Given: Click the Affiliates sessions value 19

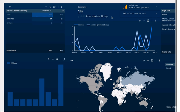Looking at the screenshot, I should pos(51,19).
